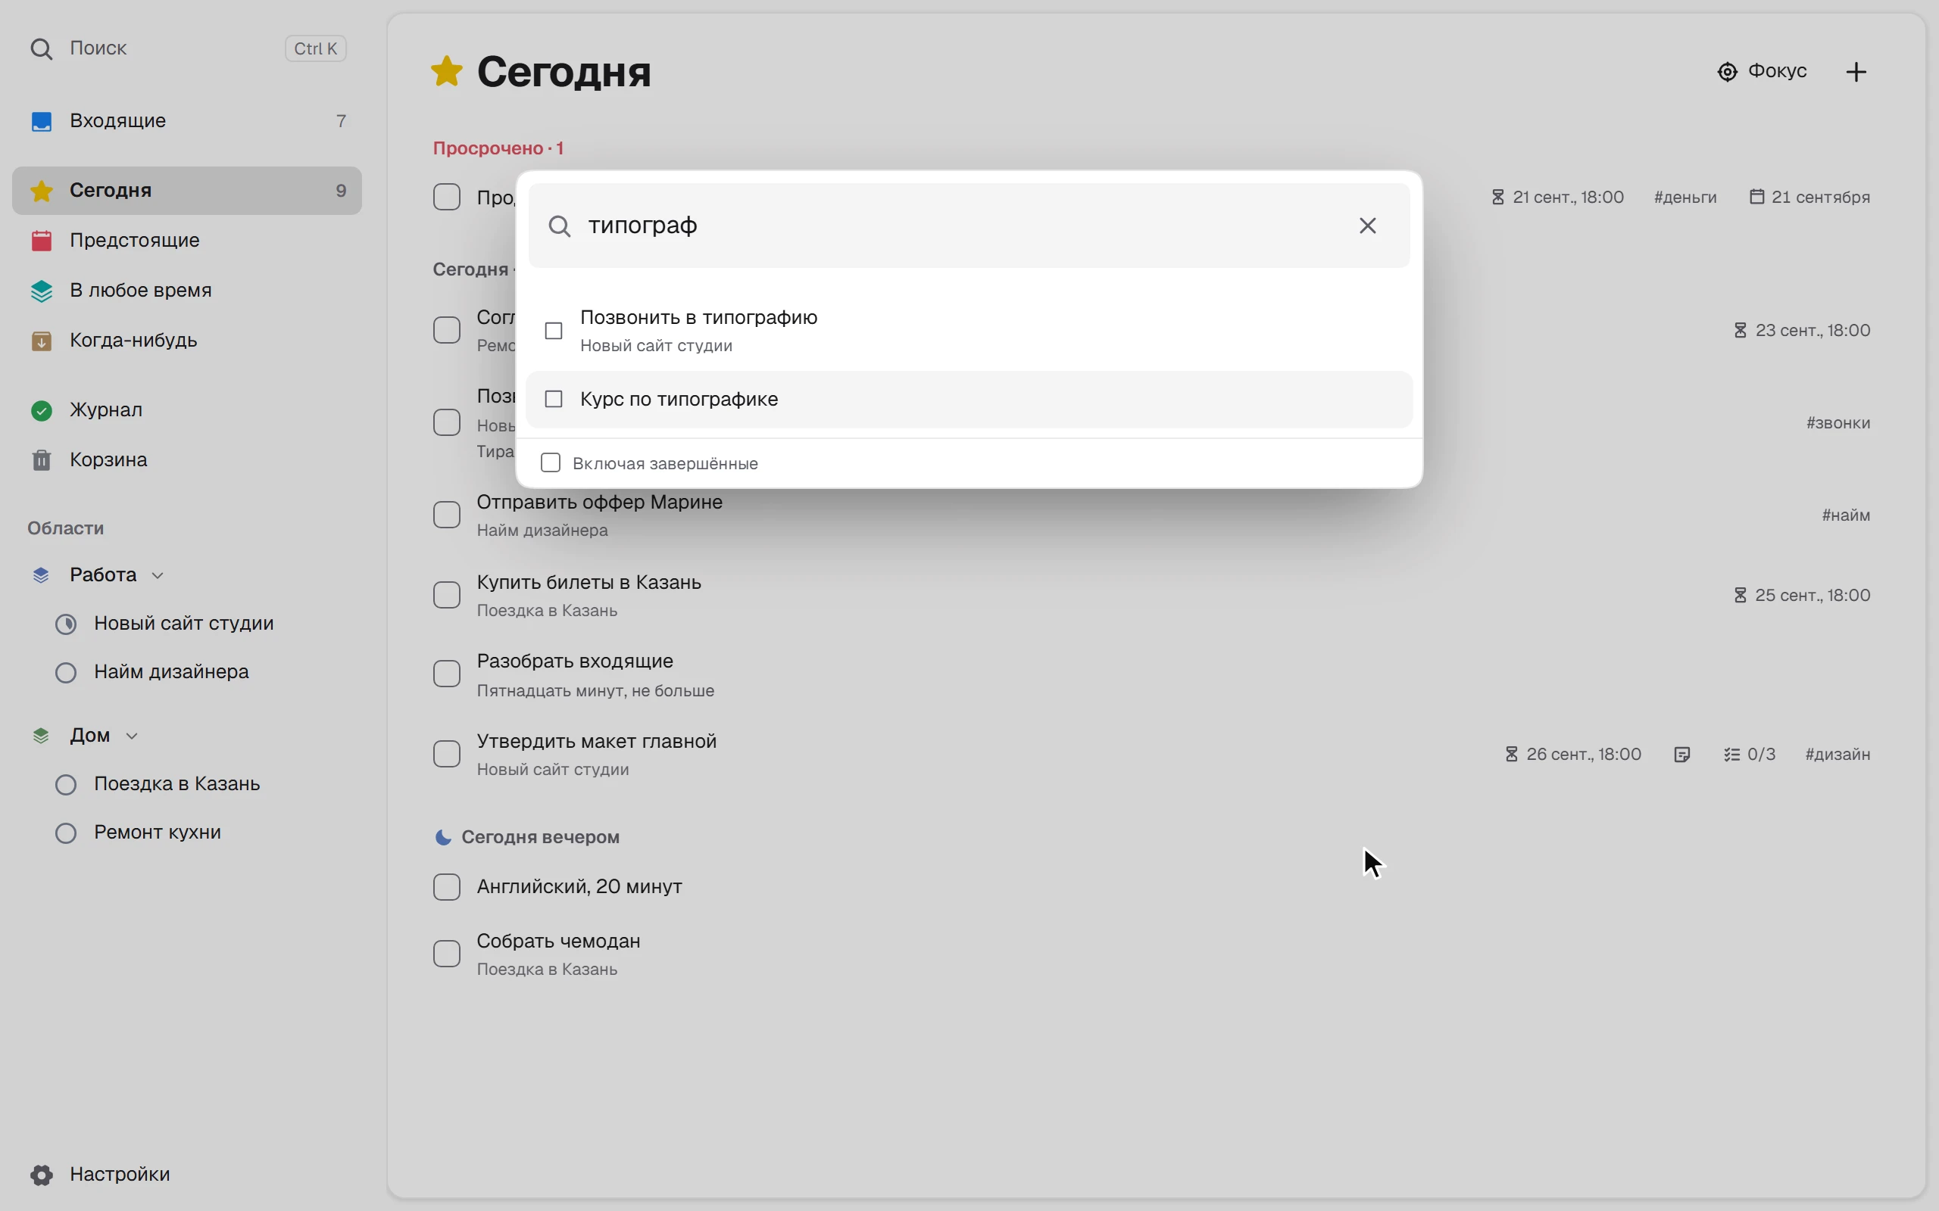The height and width of the screenshot is (1211, 1939).
Task: Complete task Отправить оффер Марине
Action: coord(446,515)
